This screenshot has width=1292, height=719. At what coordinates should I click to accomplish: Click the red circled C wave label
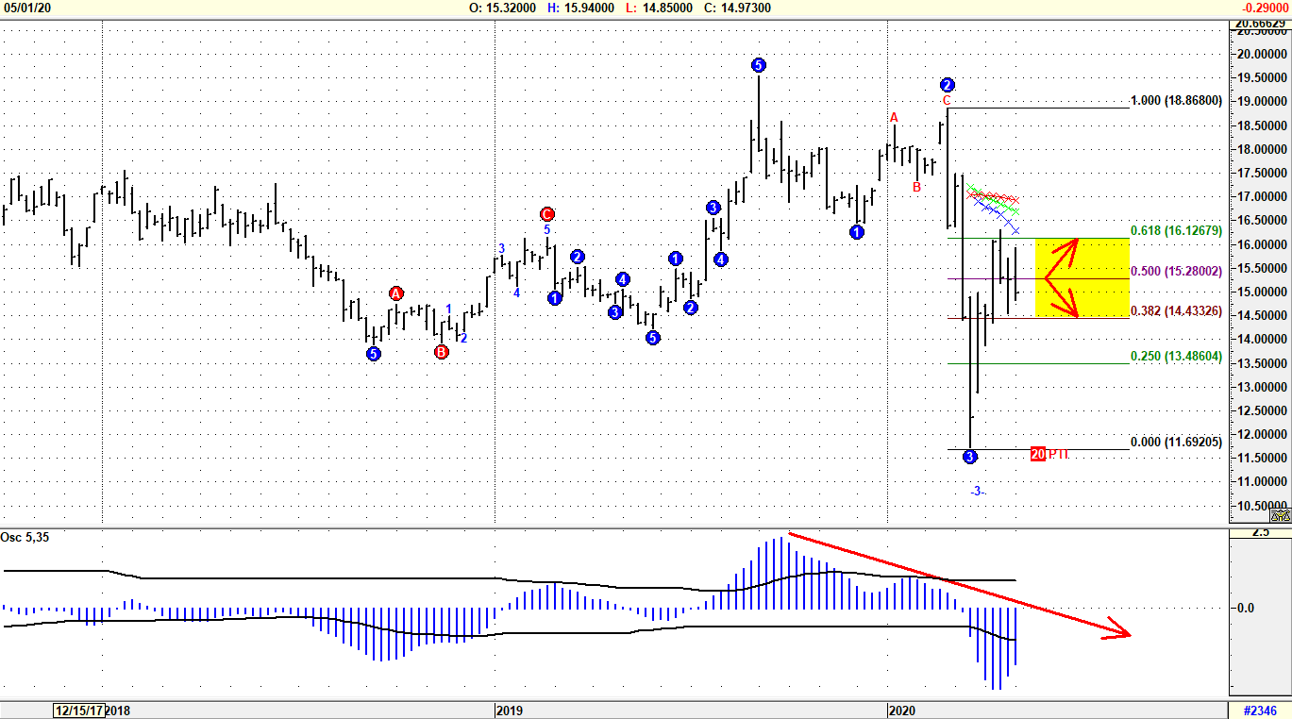point(546,215)
